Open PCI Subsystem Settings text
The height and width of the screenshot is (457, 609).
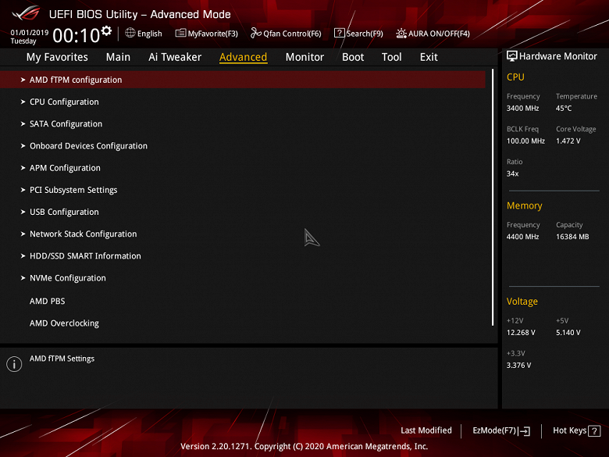tap(73, 190)
